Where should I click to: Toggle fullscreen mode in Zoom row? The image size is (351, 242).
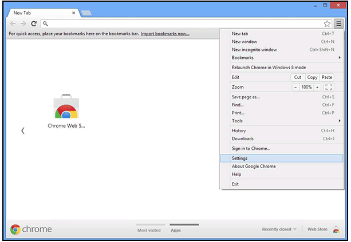coord(329,87)
